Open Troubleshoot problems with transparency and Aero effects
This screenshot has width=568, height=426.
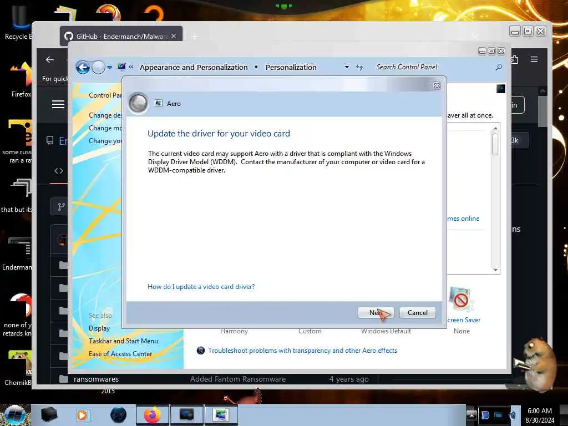pos(302,351)
